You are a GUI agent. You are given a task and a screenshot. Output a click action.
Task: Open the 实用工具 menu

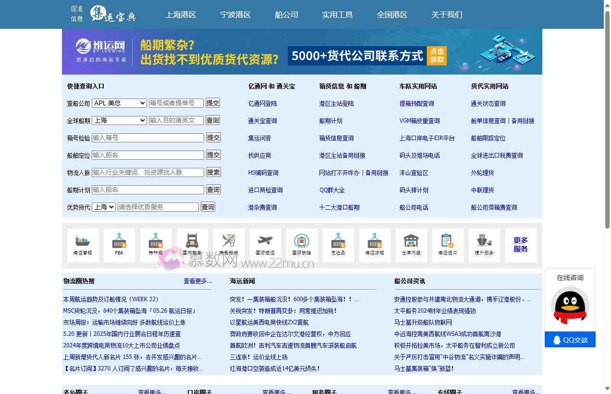coord(337,14)
